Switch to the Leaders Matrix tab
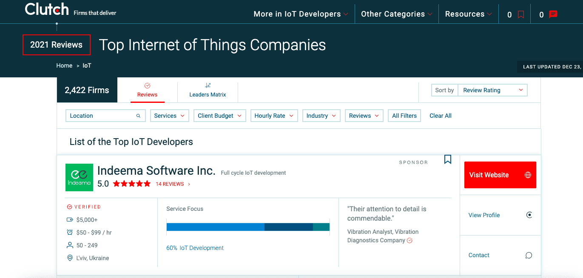Viewport: 583px width, 278px height. (x=208, y=90)
